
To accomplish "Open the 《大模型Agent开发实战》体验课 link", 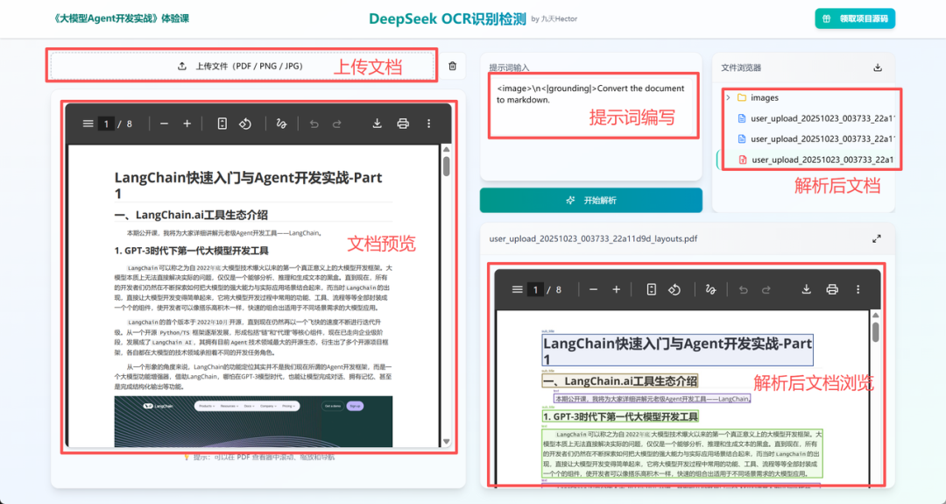I will [x=121, y=18].
